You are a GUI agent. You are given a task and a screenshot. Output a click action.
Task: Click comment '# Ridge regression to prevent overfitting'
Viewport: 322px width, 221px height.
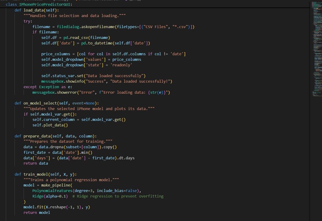click(x=118, y=196)
